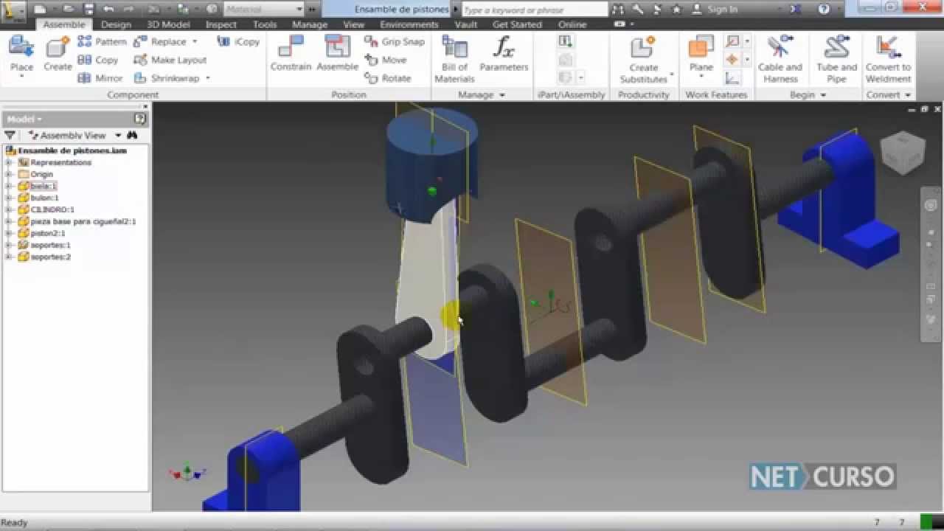This screenshot has height=531, width=944.
Task: Open the Bill of Materials
Action: [x=454, y=59]
